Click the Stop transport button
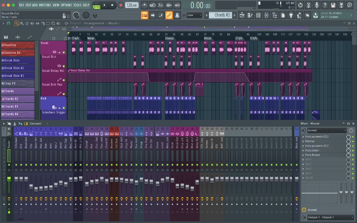 (112, 5)
